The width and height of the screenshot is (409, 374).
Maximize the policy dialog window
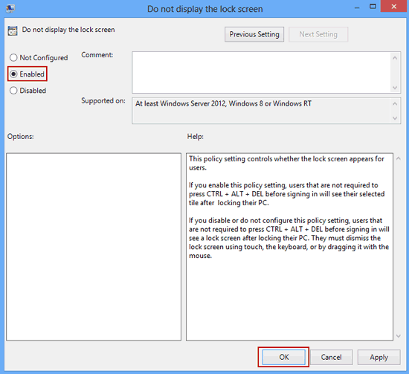(373, 7)
